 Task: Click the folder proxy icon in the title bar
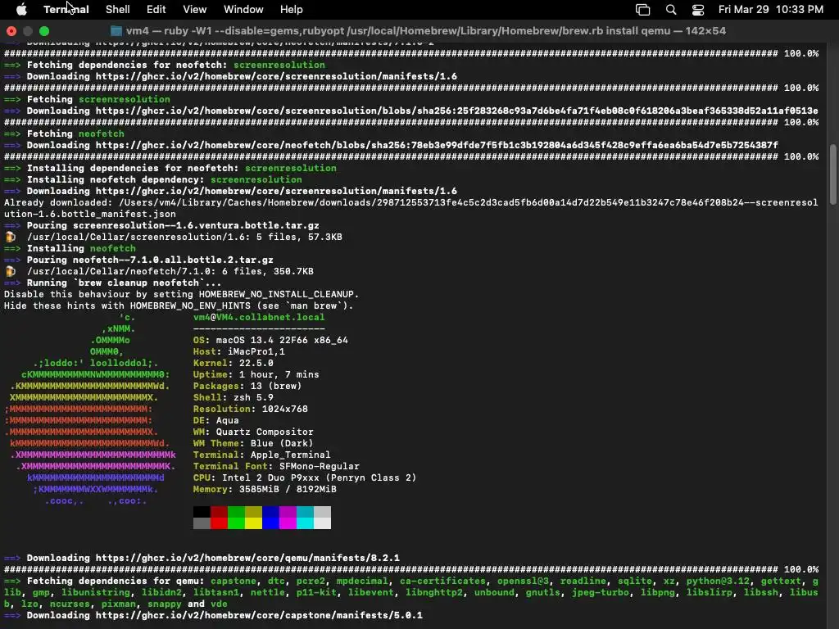pyautogui.click(x=116, y=30)
